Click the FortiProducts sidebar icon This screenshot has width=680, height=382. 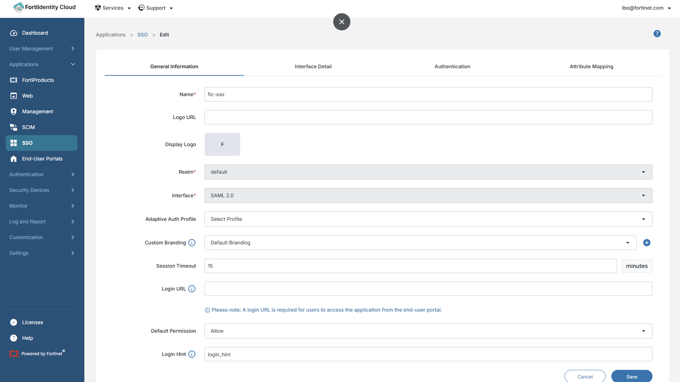pos(14,80)
